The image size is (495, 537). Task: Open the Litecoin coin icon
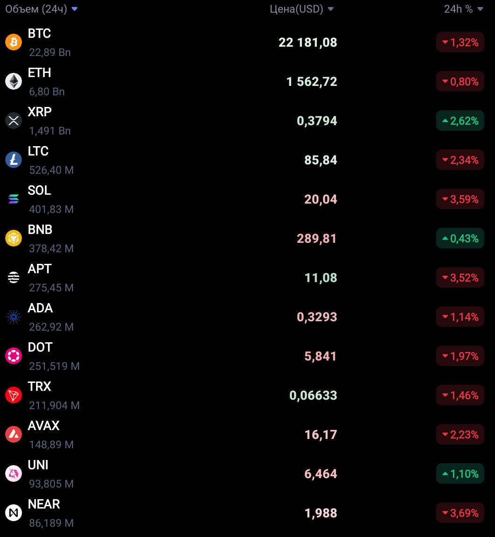pos(14,160)
